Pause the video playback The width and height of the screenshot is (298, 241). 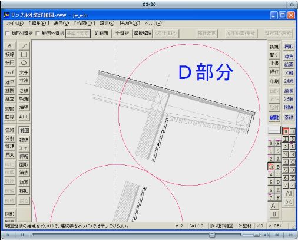pos(22,235)
